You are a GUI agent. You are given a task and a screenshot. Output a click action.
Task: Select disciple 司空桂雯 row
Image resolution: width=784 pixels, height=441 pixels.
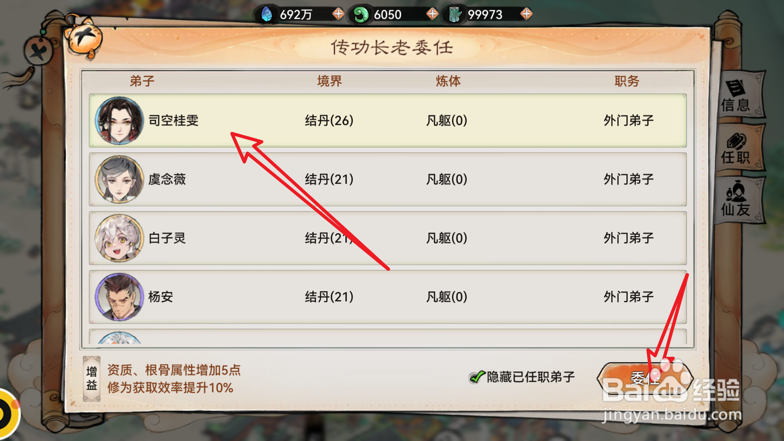388,120
